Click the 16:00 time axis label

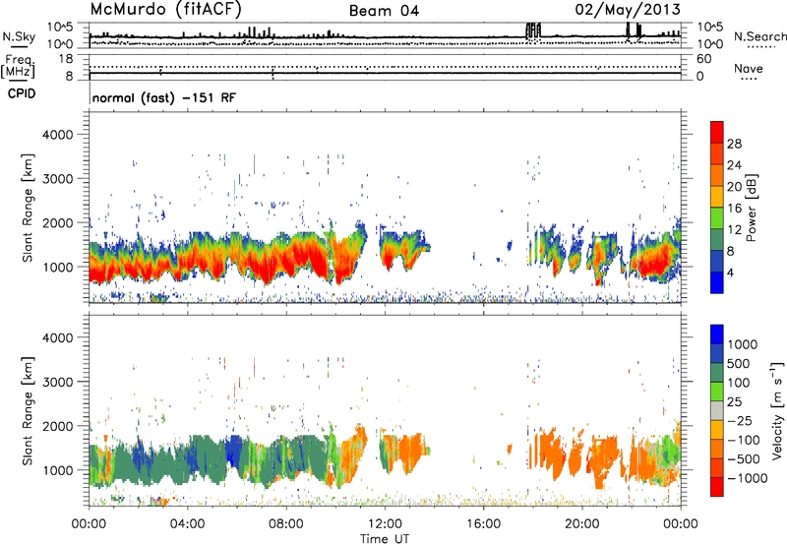[x=483, y=524]
